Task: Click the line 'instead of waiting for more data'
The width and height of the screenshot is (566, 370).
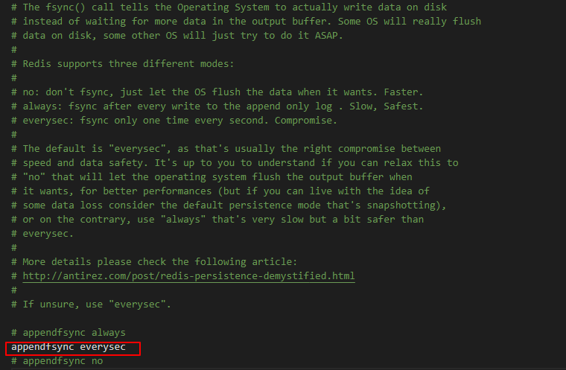Action: pyautogui.click(x=247, y=22)
